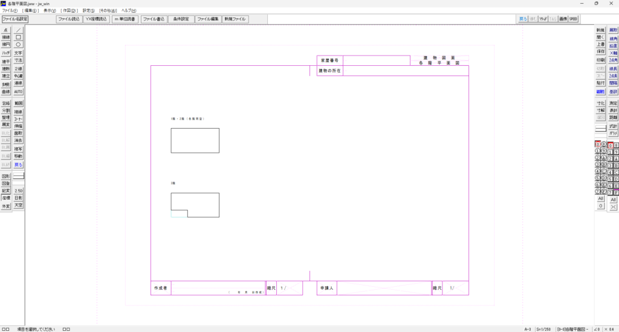This screenshot has height=332, width=619.
Task: Select the 建平 building plan tool
Action: 5,62
